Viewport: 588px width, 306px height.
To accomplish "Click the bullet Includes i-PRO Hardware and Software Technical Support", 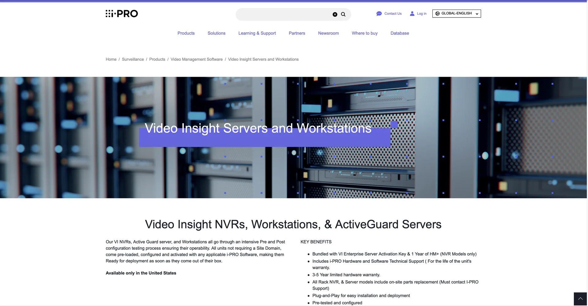I will 392,264.
